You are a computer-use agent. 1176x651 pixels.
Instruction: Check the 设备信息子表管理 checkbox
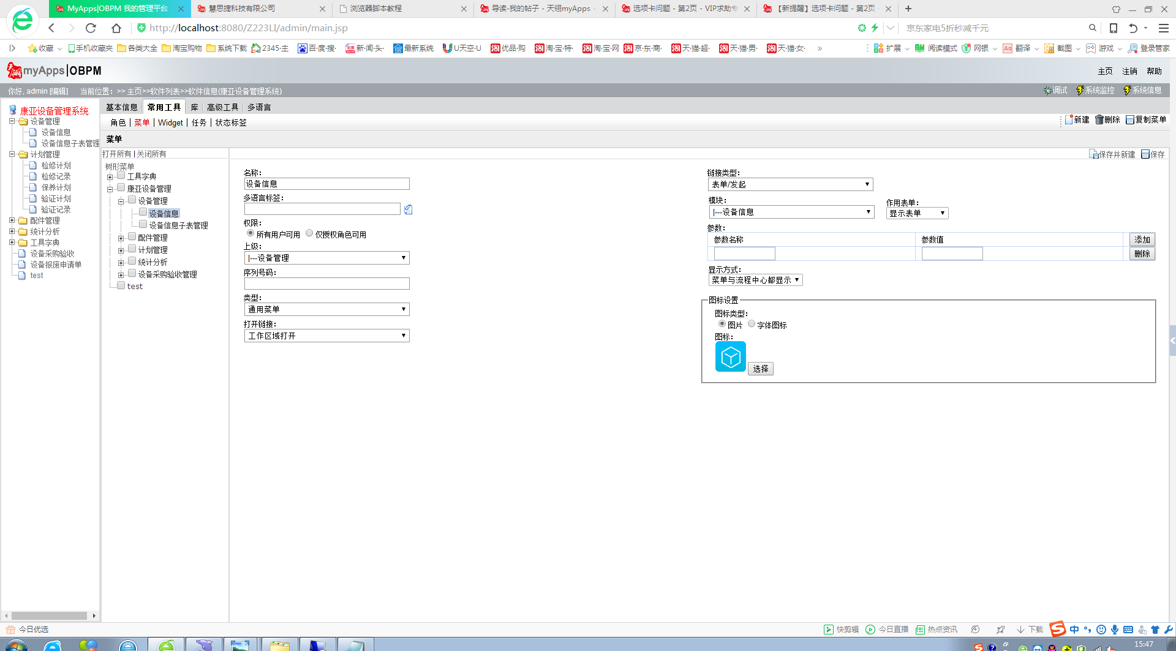143,225
